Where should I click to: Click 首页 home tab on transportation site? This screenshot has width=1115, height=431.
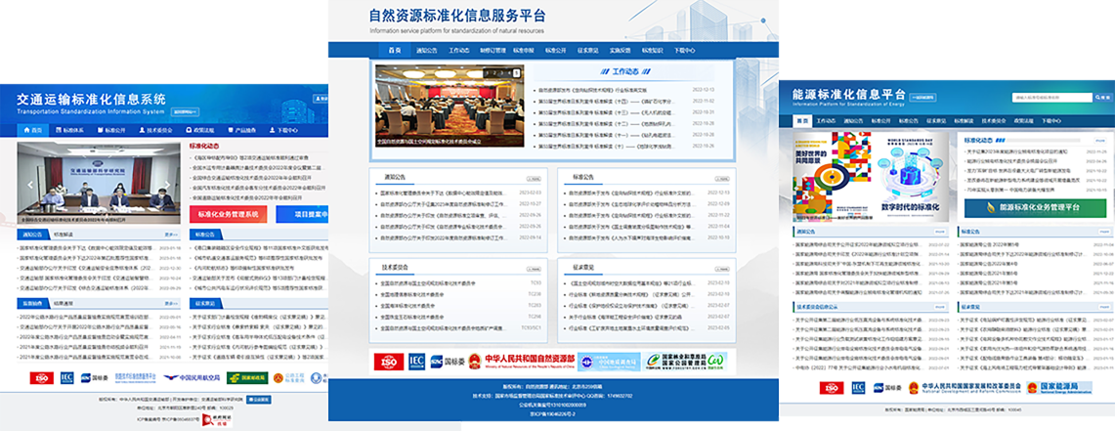pos(32,131)
